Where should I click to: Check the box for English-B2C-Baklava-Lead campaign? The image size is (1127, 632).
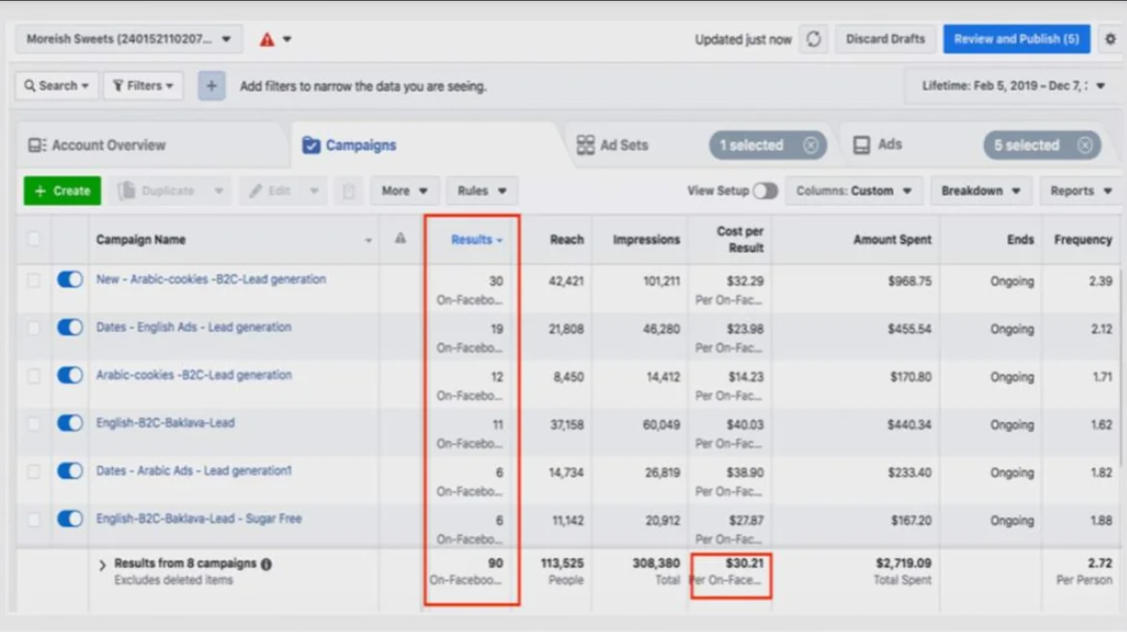(x=34, y=423)
